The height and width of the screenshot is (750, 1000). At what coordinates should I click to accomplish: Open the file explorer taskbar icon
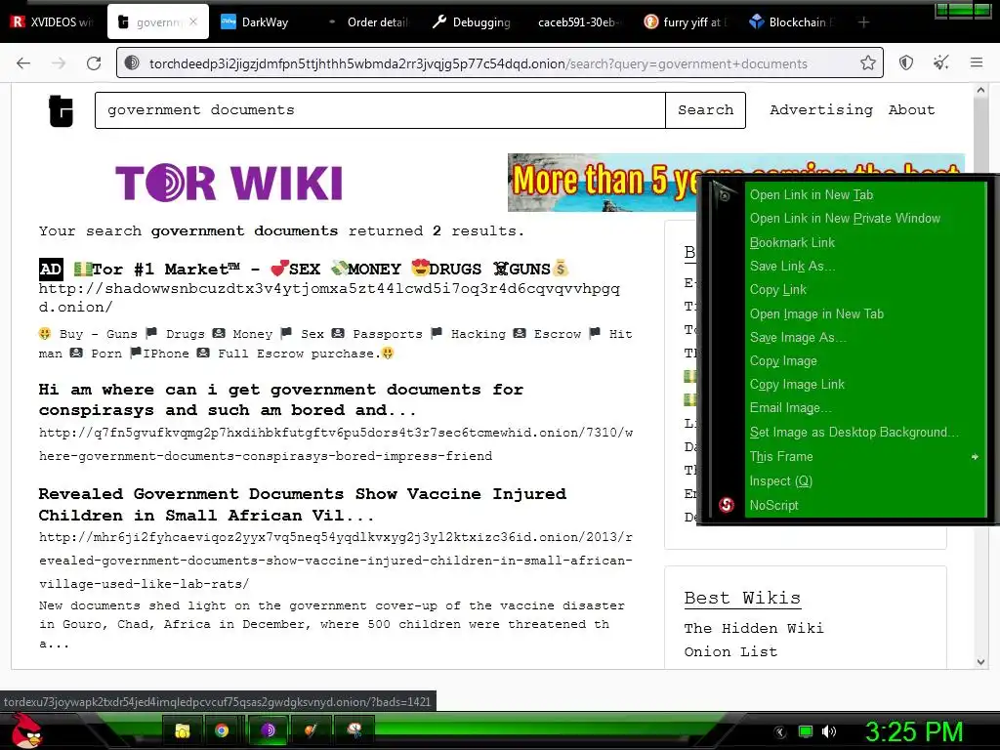point(183,730)
